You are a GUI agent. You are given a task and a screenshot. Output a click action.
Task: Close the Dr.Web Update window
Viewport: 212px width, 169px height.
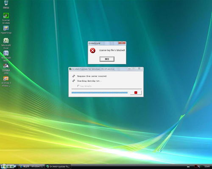[x=139, y=69]
